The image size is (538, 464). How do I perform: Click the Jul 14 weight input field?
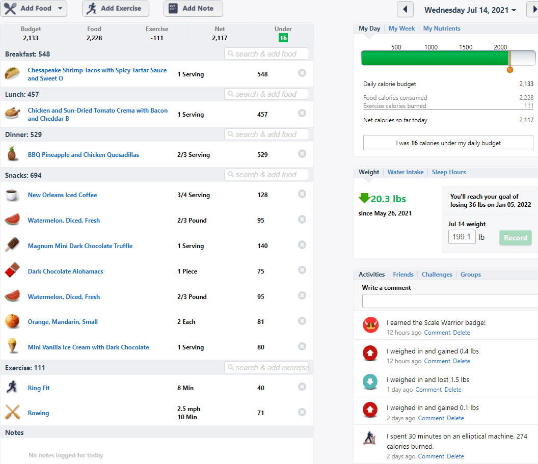462,237
